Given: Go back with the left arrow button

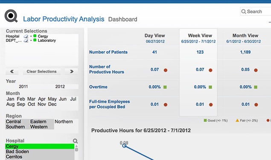Looking at the screenshot, I should [12, 71].
